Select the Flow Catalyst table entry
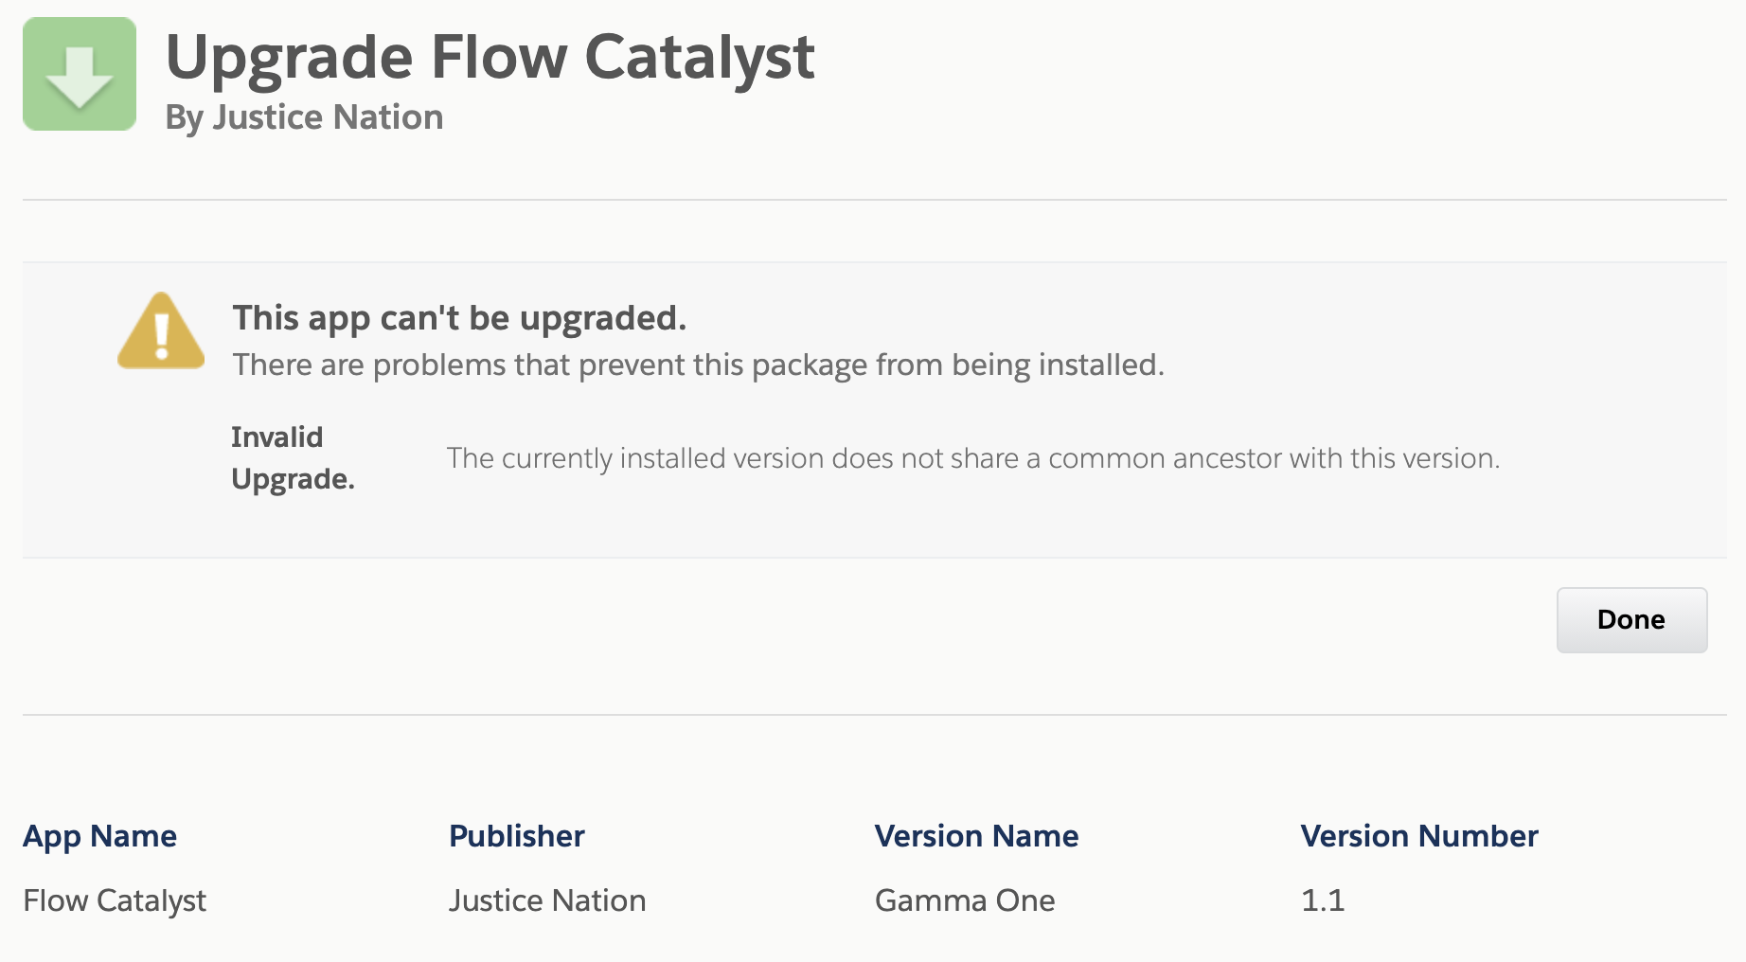 [115, 900]
